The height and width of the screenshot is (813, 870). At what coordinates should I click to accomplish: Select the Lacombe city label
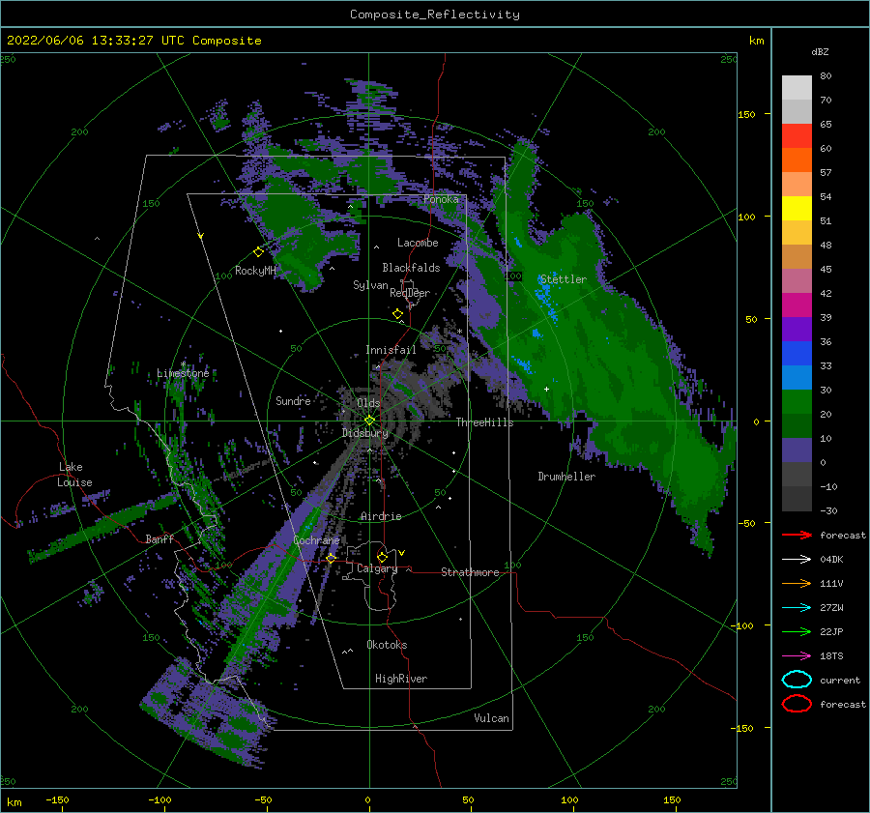[418, 243]
